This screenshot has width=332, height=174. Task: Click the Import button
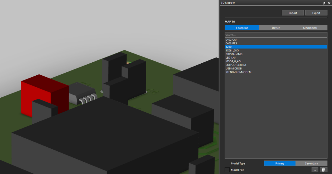tap(293, 13)
